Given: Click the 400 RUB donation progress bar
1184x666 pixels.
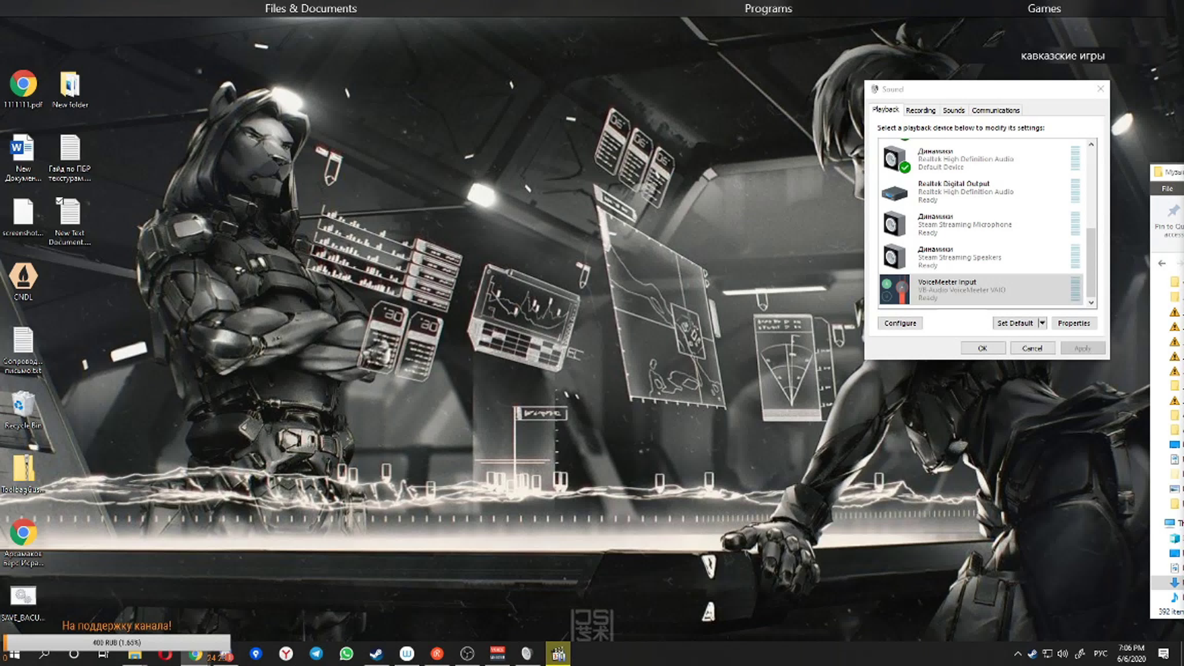Looking at the screenshot, I should 117,642.
